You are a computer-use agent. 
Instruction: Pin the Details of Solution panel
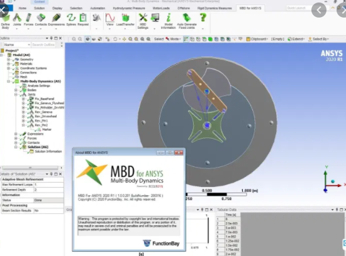point(52,174)
